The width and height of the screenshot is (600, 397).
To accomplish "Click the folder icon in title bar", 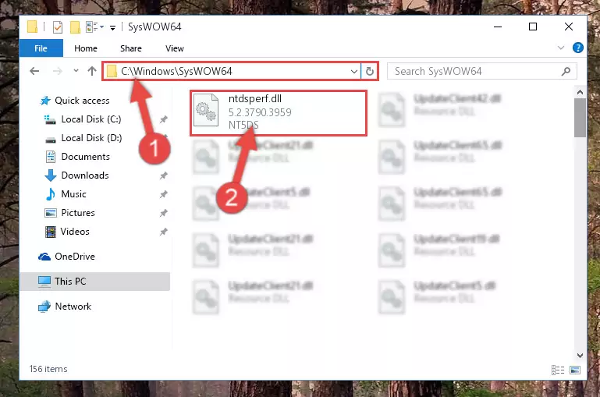I will coord(33,27).
